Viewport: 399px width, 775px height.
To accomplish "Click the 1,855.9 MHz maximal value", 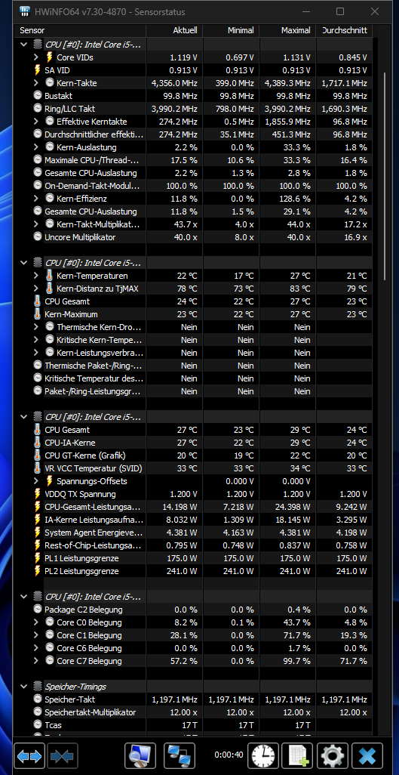I will tap(287, 122).
